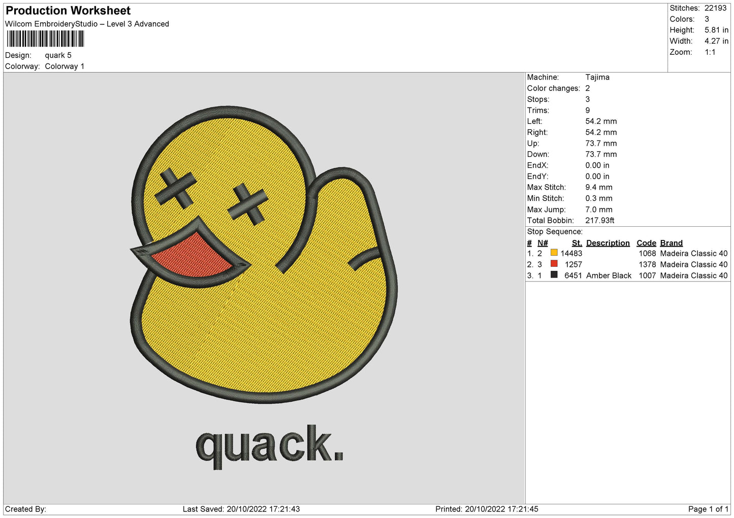
Task: Click the 'quack.' embroidered text
Action: click(x=270, y=446)
